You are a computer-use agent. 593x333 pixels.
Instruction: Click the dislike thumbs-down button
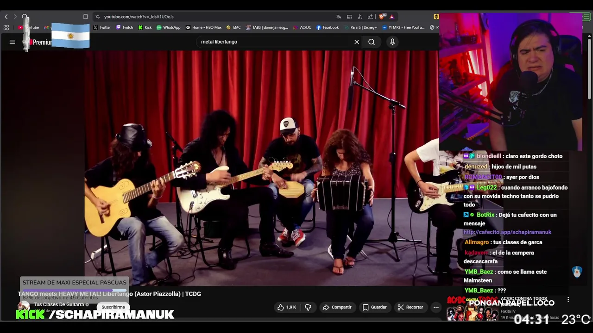tap(308, 307)
